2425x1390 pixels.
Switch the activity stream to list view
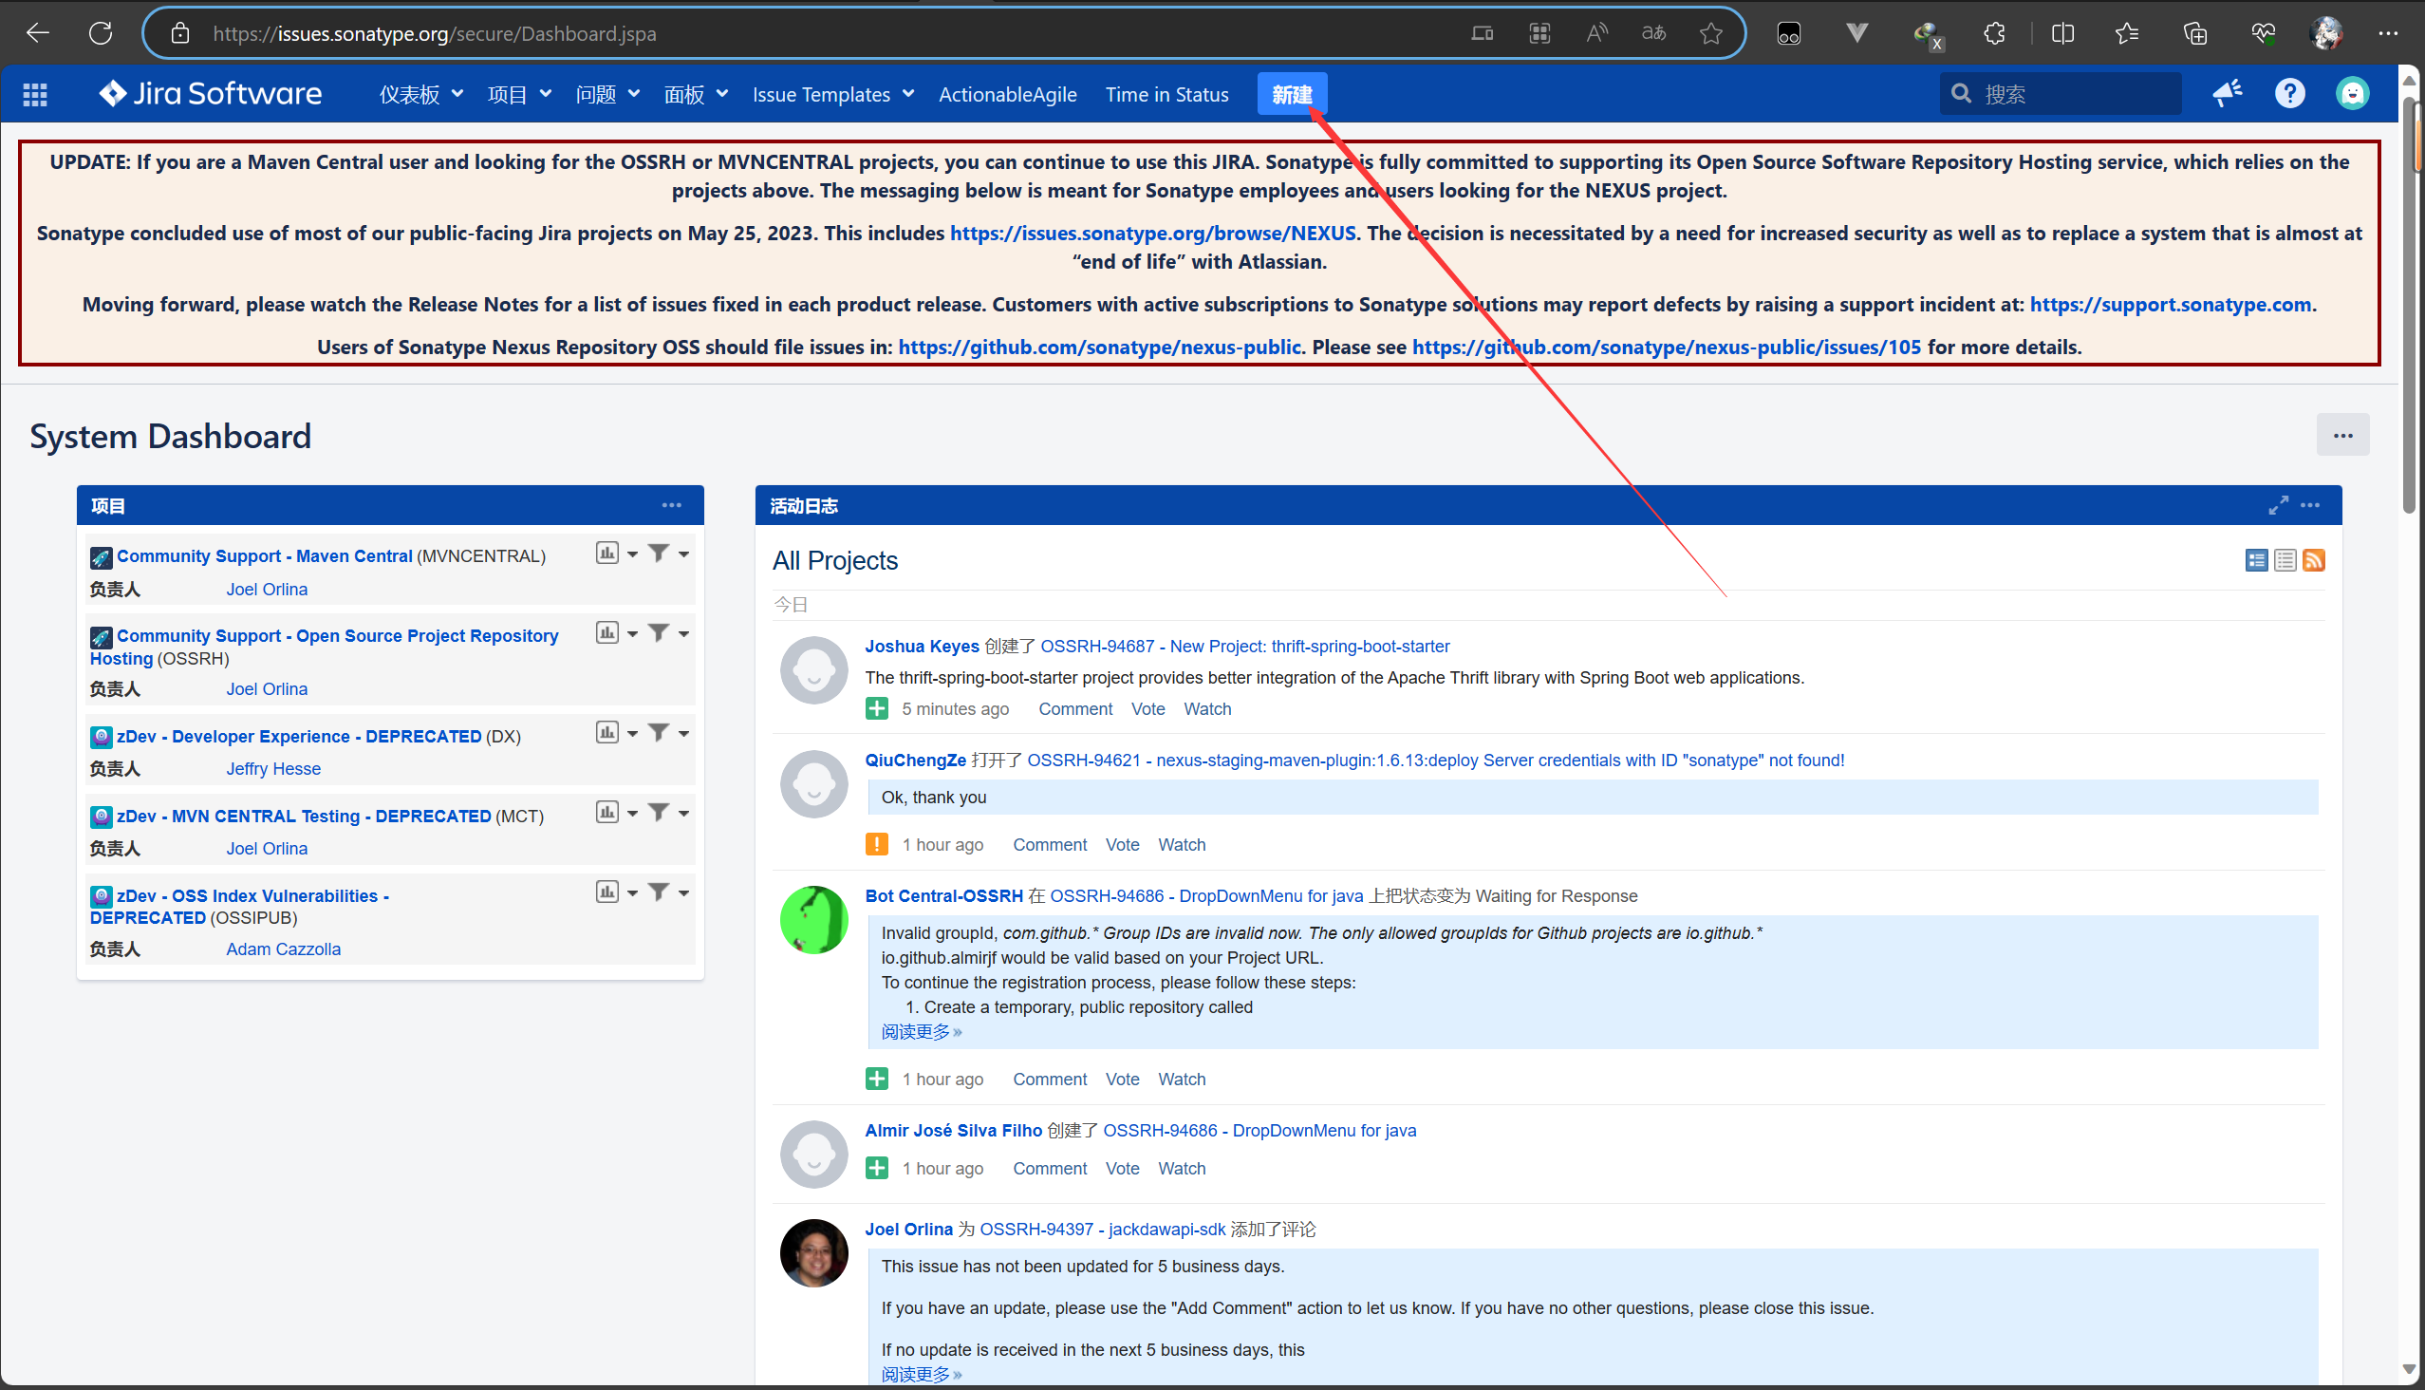click(2285, 560)
